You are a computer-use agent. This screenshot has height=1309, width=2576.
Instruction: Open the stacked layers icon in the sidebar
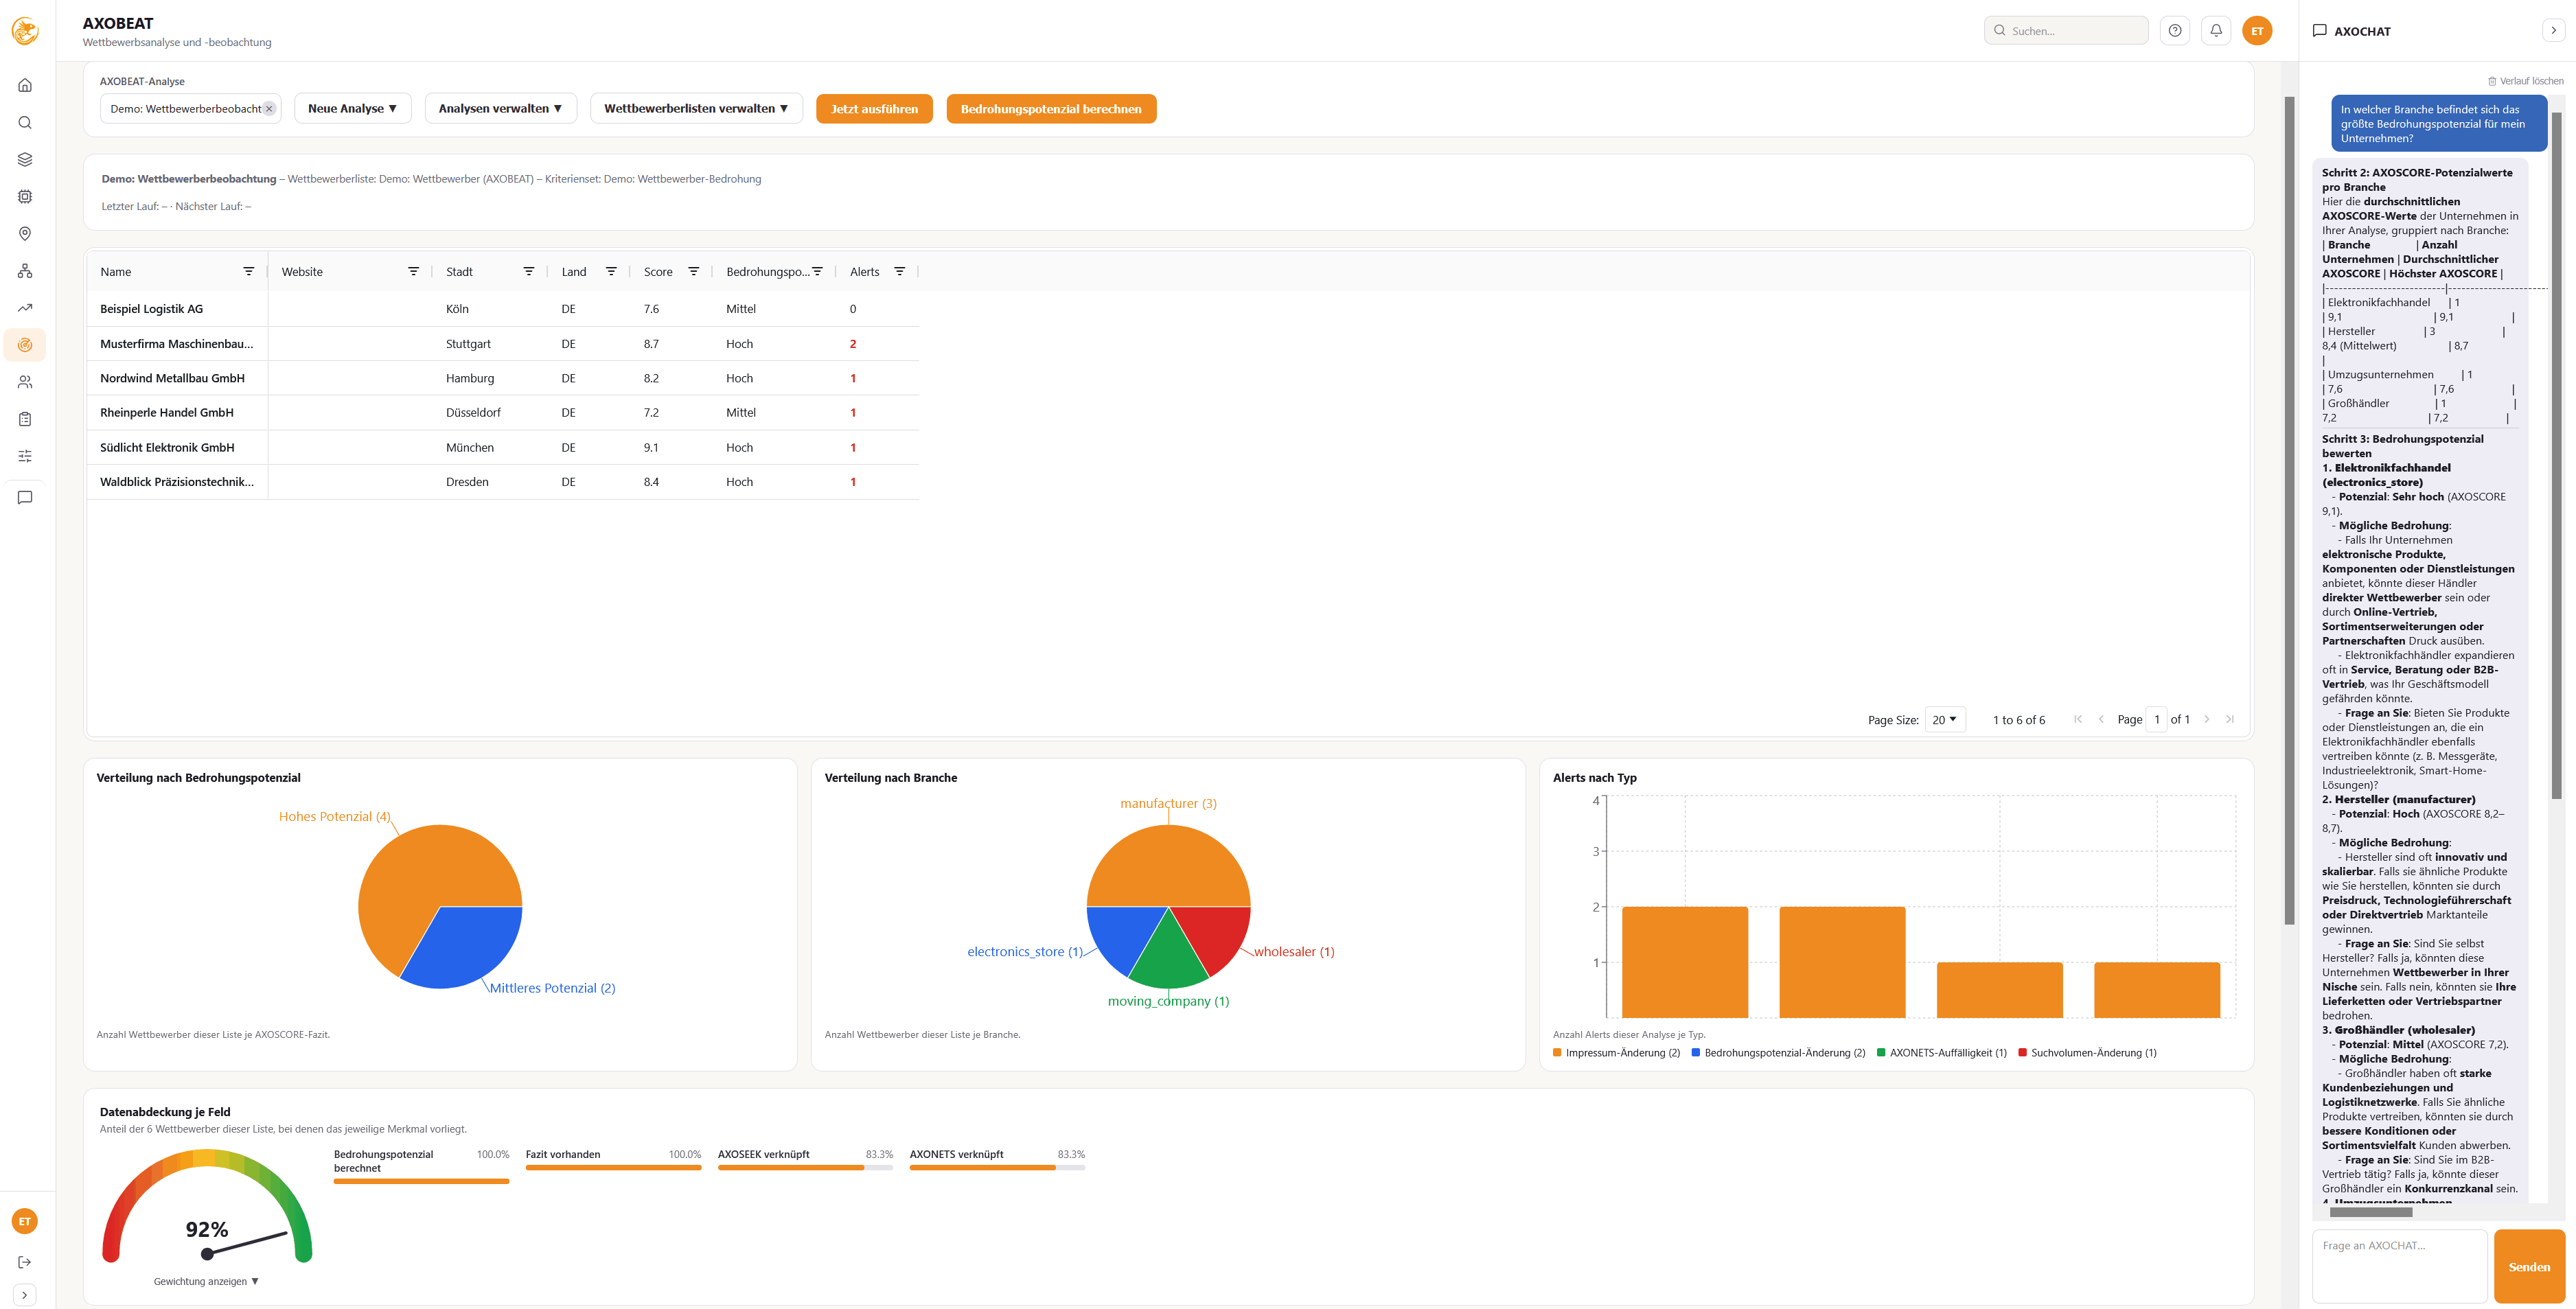coord(25,159)
